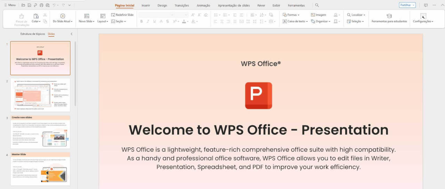Open the Animação tab
This screenshot has width=445, height=189.
(x=203, y=6)
